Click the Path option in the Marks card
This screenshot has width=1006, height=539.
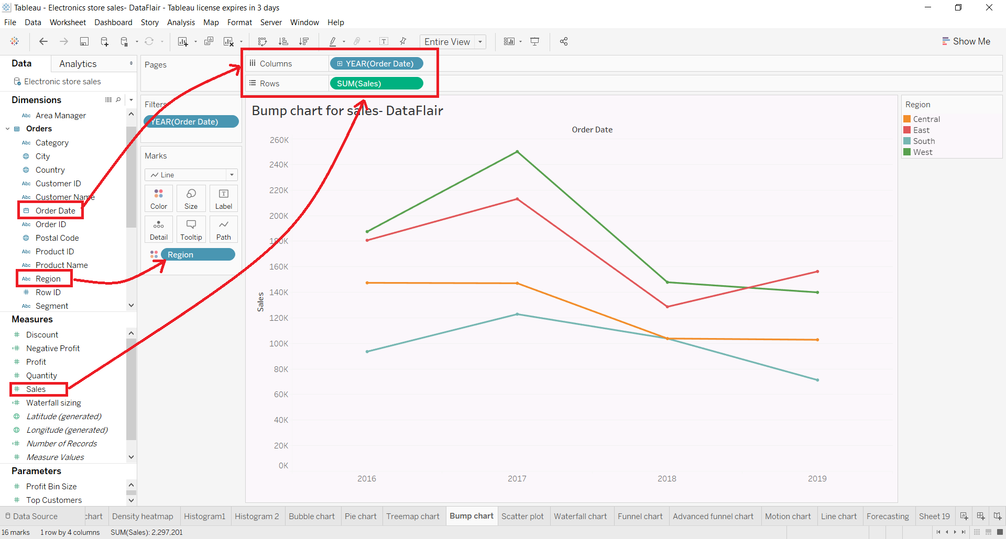click(223, 229)
